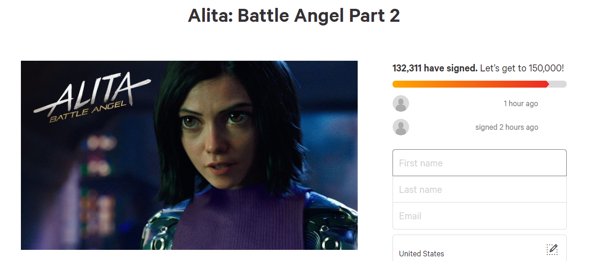Screen dimensions: 589x261
Task: Click the orange filled part of signature progress bar
Action: pyautogui.click(x=465, y=84)
